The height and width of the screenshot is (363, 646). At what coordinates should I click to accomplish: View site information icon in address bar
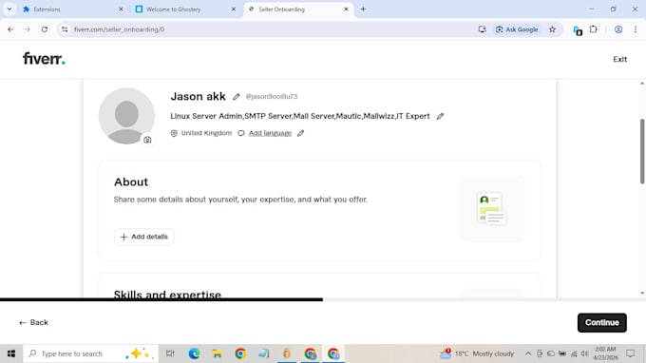point(65,29)
